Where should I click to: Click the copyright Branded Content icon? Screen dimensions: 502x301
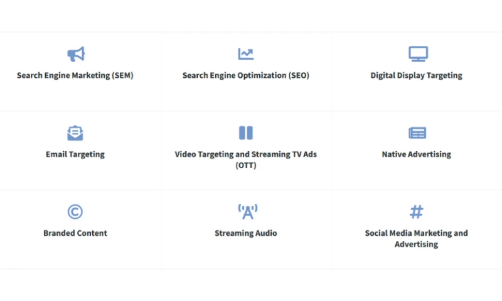75,212
